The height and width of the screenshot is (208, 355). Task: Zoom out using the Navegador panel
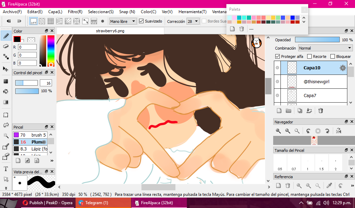[287, 131]
